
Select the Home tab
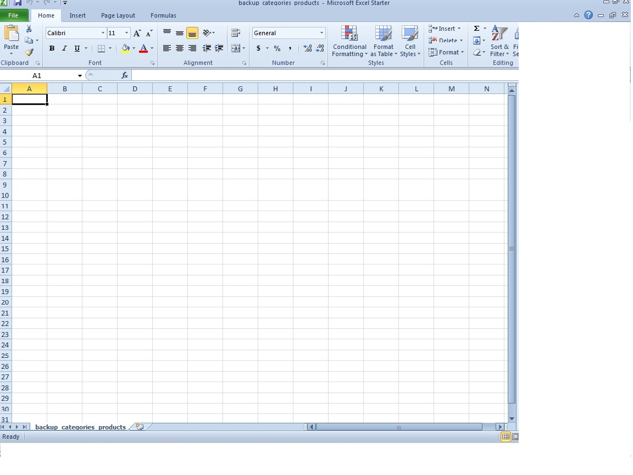[46, 15]
